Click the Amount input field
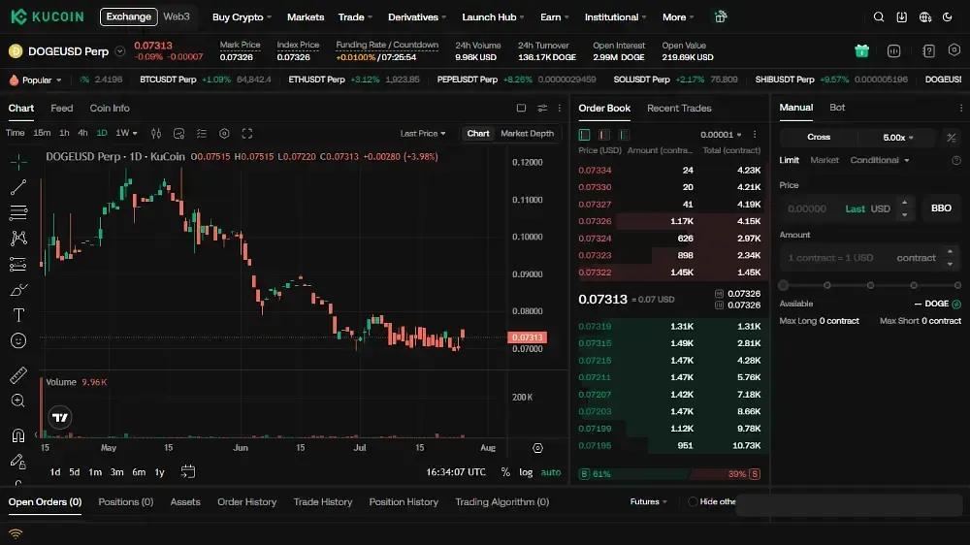This screenshot has height=545, width=970. (x=870, y=258)
